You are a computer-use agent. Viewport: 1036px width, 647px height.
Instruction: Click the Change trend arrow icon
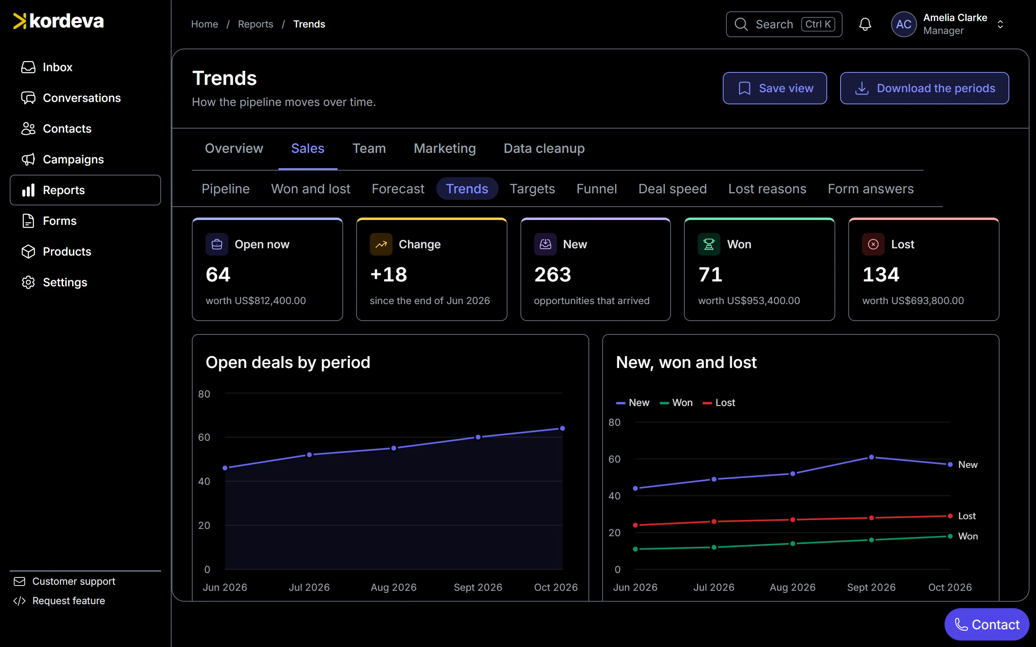point(381,244)
